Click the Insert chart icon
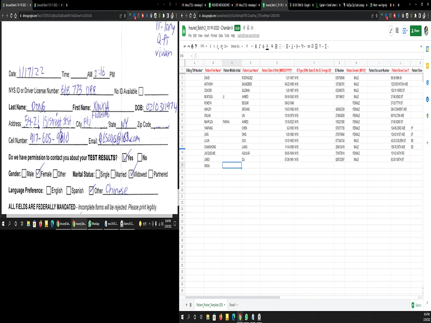The width and height of the screenshot is (431, 323). point(316,47)
